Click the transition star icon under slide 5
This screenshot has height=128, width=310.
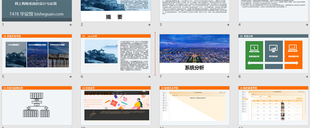pyautogui.click(x=71, y=77)
